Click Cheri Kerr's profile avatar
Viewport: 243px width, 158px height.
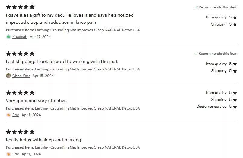8,76
